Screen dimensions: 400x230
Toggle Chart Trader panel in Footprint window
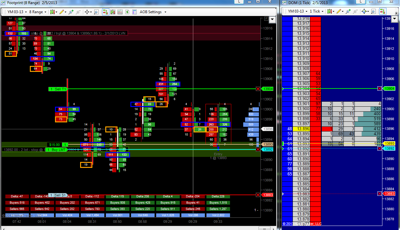point(105,12)
